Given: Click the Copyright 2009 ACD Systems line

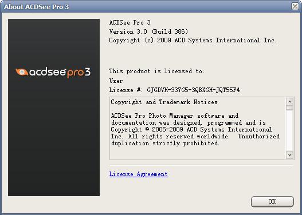Looking at the screenshot, I should [193, 41].
